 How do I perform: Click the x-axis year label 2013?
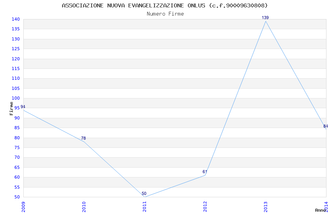pos(266,207)
